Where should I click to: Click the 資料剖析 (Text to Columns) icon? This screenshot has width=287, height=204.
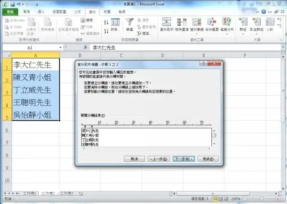(166, 24)
